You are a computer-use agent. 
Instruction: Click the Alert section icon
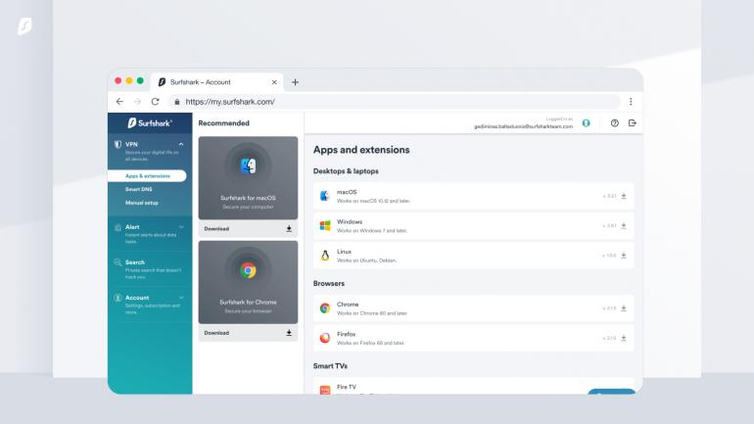coord(118,227)
